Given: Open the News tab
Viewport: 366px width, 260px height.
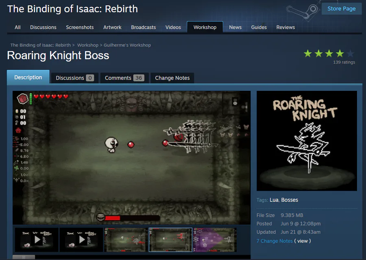Looking at the screenshot, I should [x=235, y=27].
